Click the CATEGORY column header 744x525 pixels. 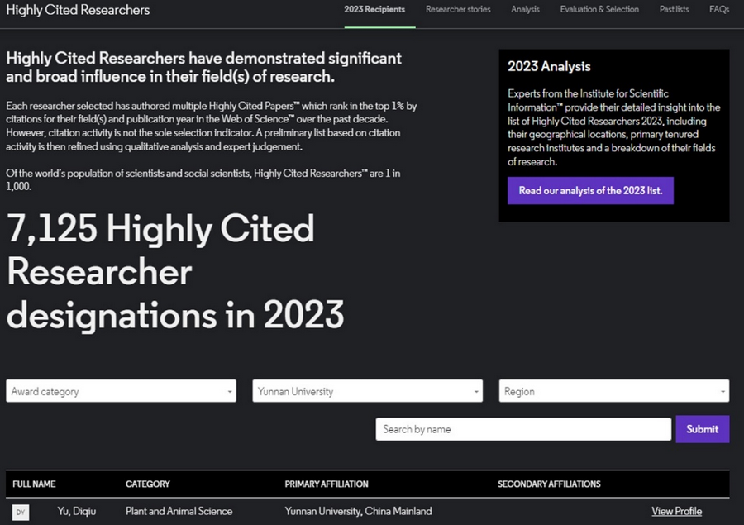point(148,484)
